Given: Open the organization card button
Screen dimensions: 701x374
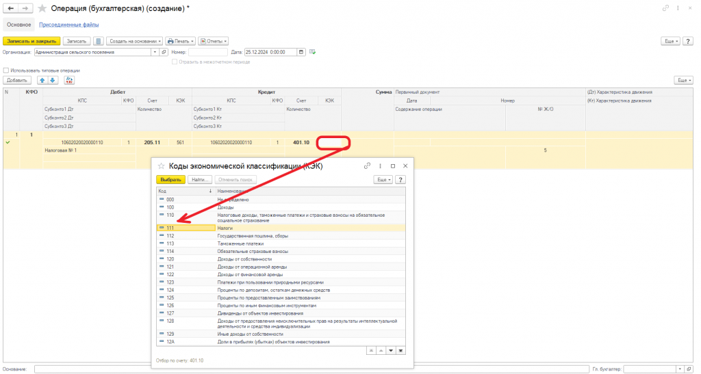Looking at the screenshot, I should coord(164,52).
